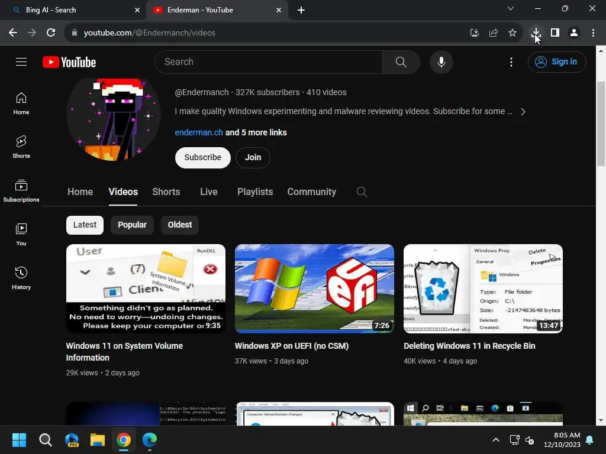
Task: Search within the channel using the magnifier
Action: (362, 192)
